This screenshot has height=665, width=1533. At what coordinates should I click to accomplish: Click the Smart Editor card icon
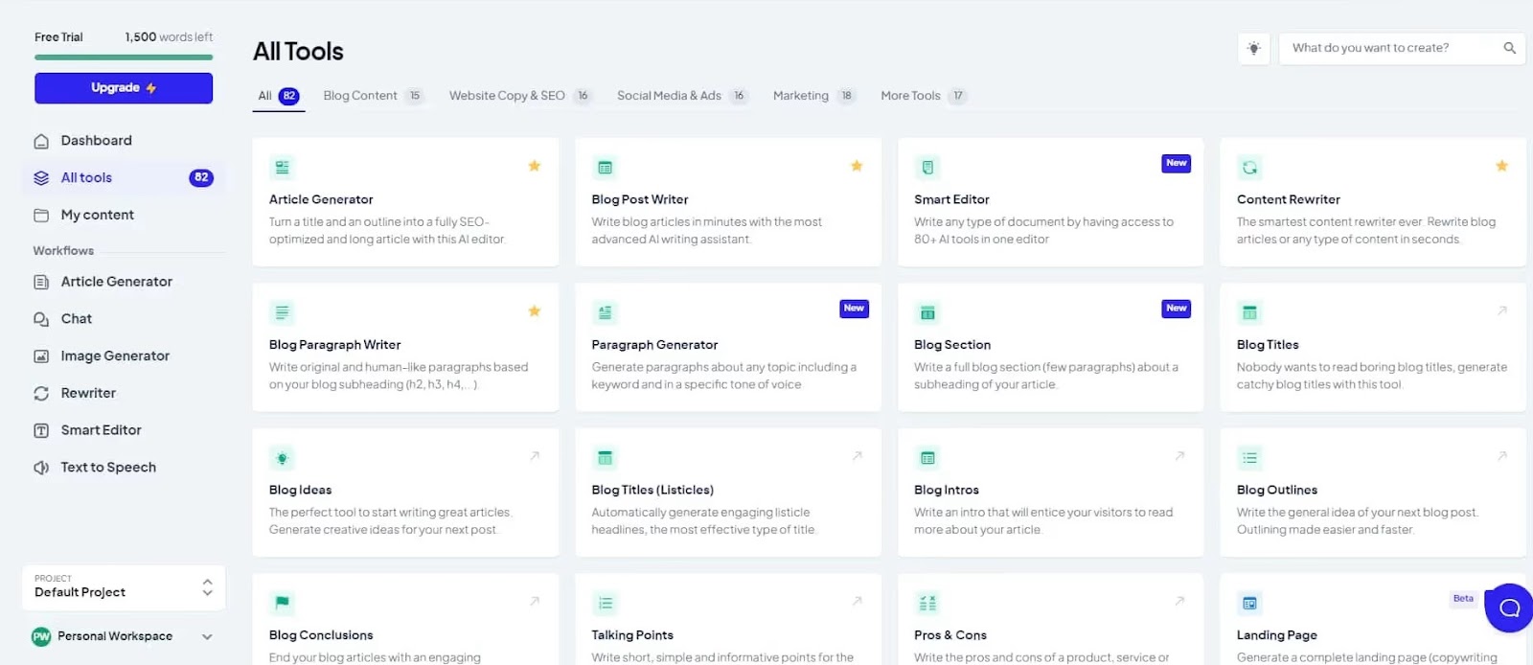[927, 168]
